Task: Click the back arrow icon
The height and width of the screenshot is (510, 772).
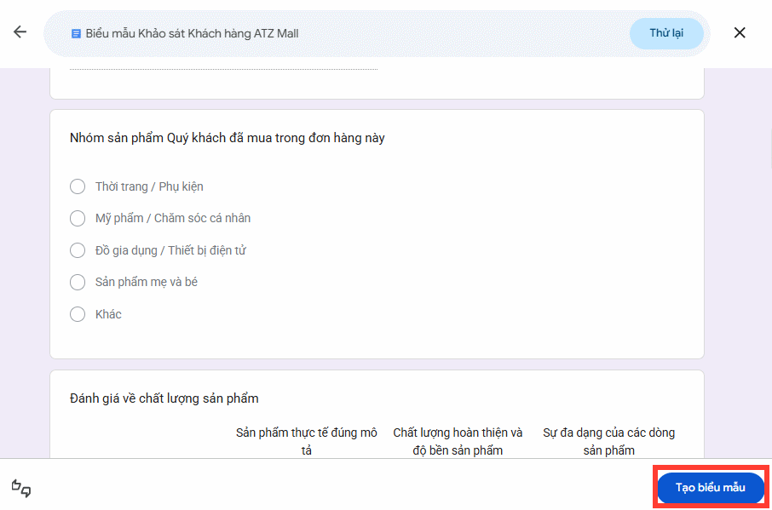Action: 20,32
